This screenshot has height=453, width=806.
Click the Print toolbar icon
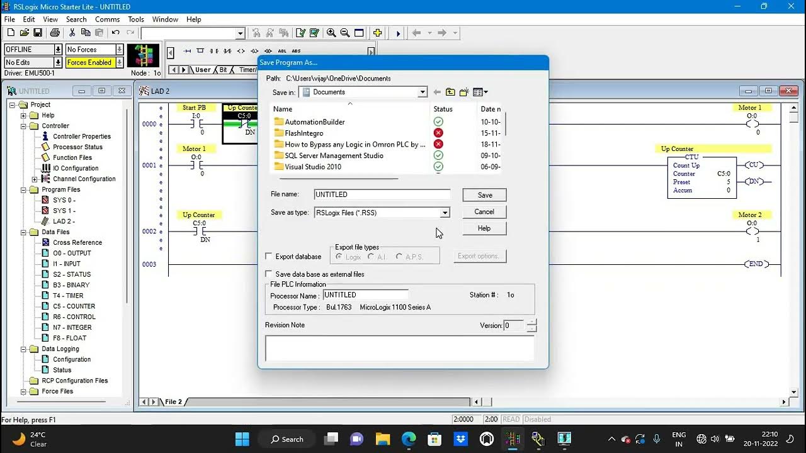tap(55, 33)
